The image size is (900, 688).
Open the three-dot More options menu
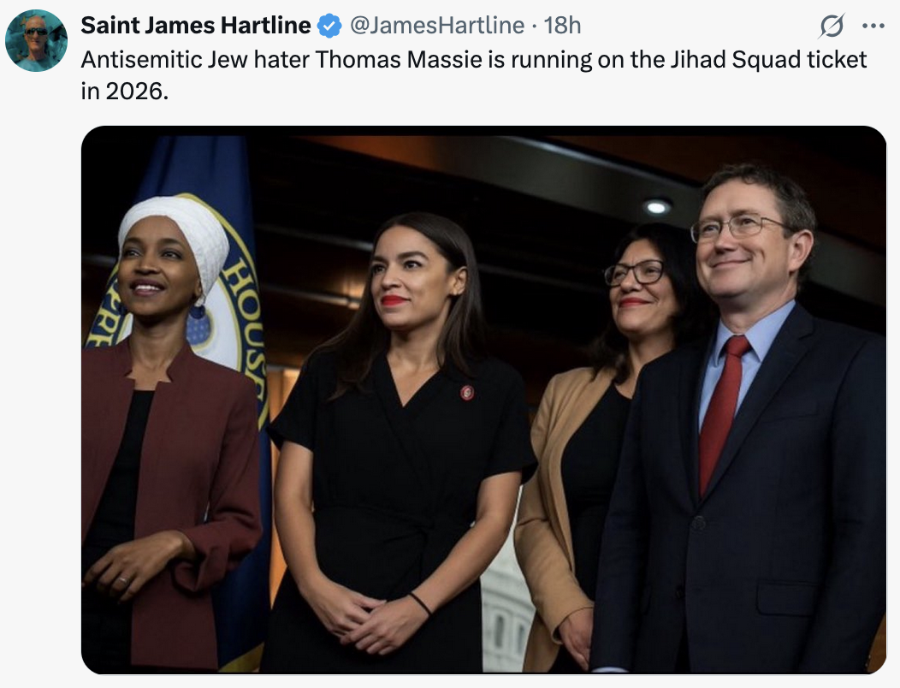873,26
